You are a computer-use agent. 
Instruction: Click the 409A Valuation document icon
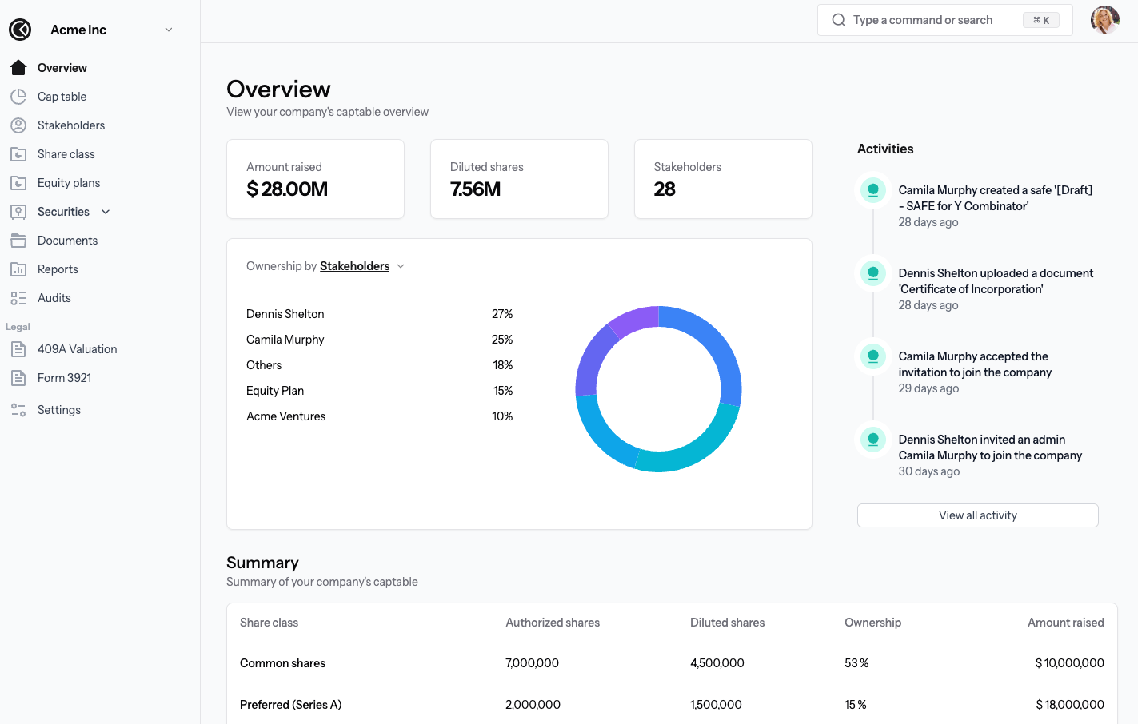click(x=18, y=349)
